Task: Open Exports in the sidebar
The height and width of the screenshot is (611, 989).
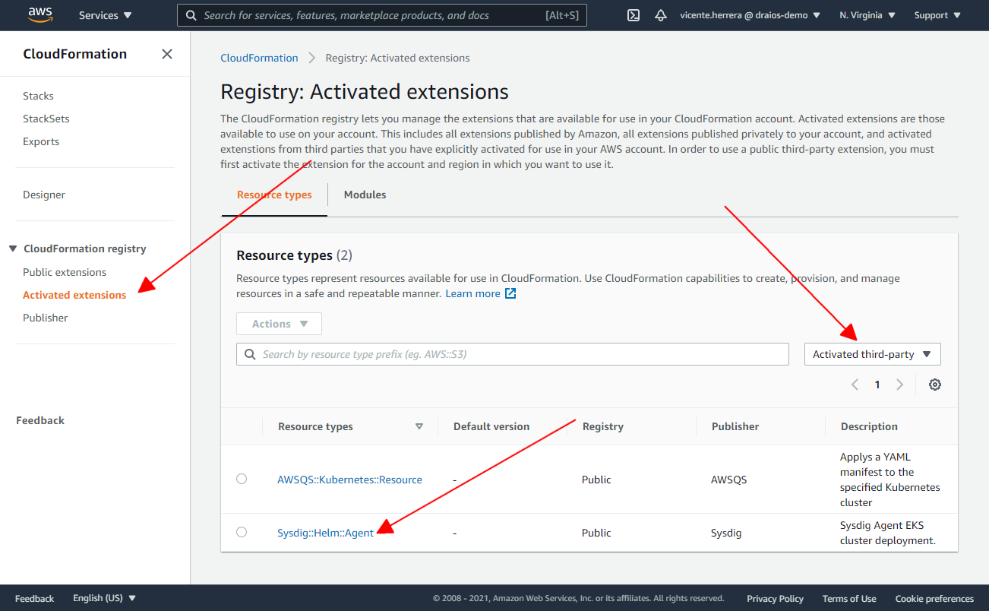Action: pyautogui.click(x=41, y=141)
